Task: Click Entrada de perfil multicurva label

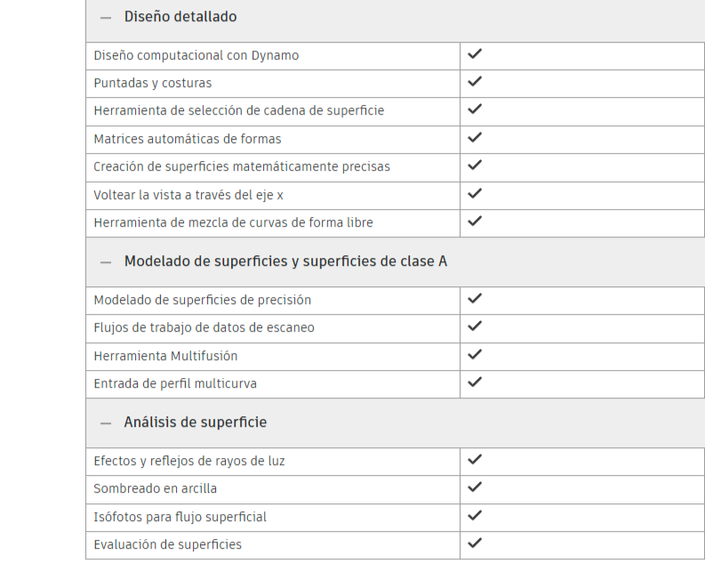Action: click(x=175, y=383)
